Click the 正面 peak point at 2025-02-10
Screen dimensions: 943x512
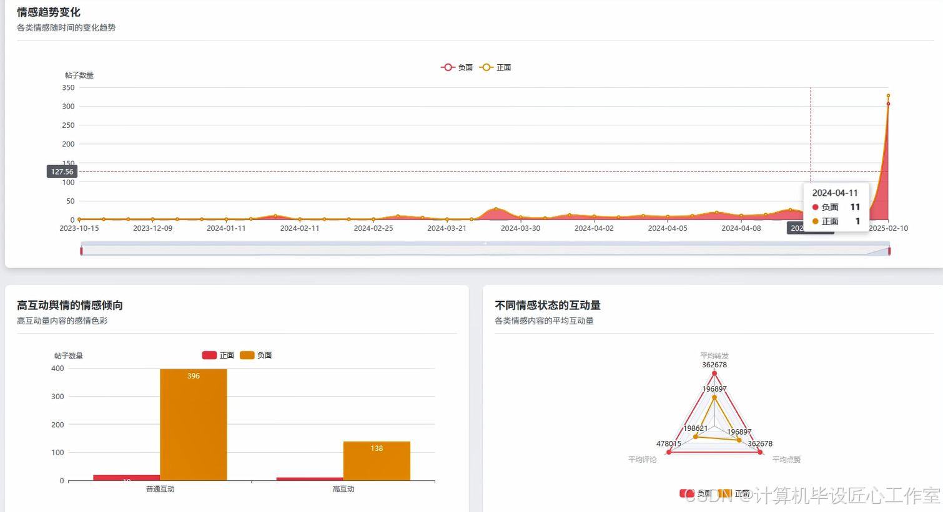point(888,95)
